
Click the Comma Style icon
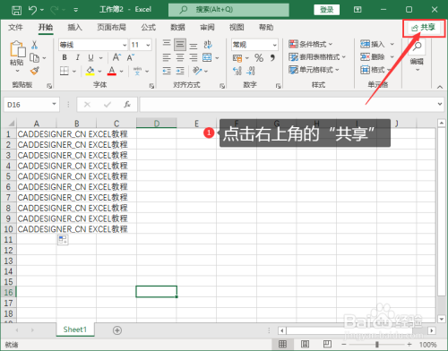[272, 57]
